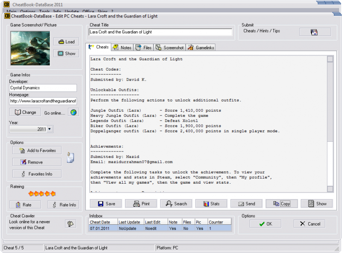Image resolution: width=342 pixels, height=253 pixels.
Task: Confirm with the OK button
Action: [x=265, y=224]
